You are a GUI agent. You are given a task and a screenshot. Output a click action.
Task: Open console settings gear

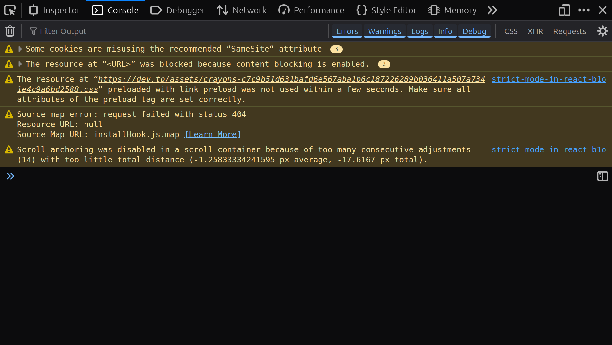[x=603, y=31]
